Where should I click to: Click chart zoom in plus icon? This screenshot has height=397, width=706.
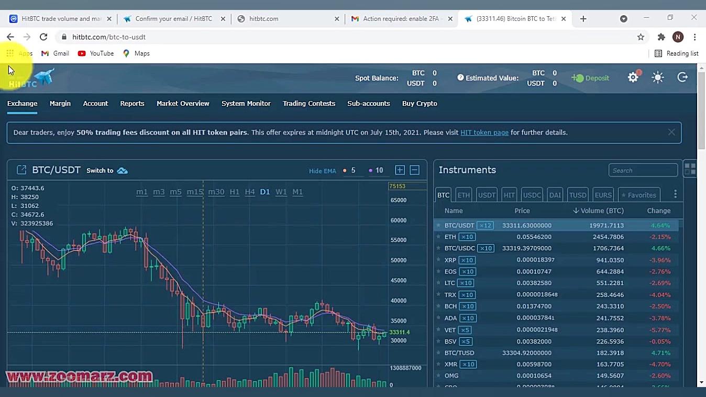400,170
